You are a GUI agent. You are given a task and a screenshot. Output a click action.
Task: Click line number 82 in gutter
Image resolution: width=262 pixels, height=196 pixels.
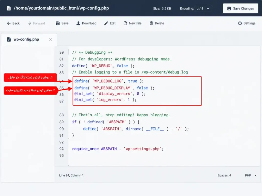(61, 66)
